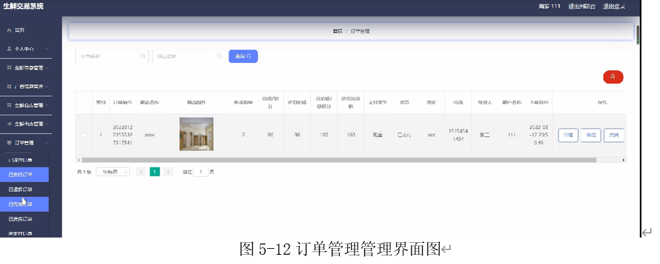Click the 发货 button in the order row
The width and height of the screenshot is (660, 264).
[x=614, y=136]
